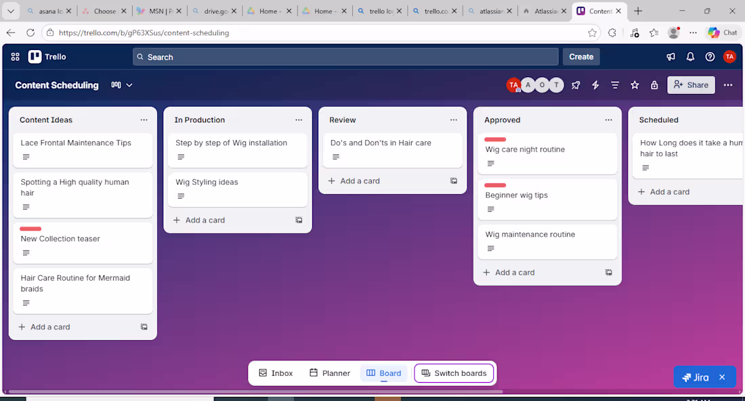Screen dimensions: 745x401
Task: Create from template icon in Content Ideas
Action: coord(144,327)
